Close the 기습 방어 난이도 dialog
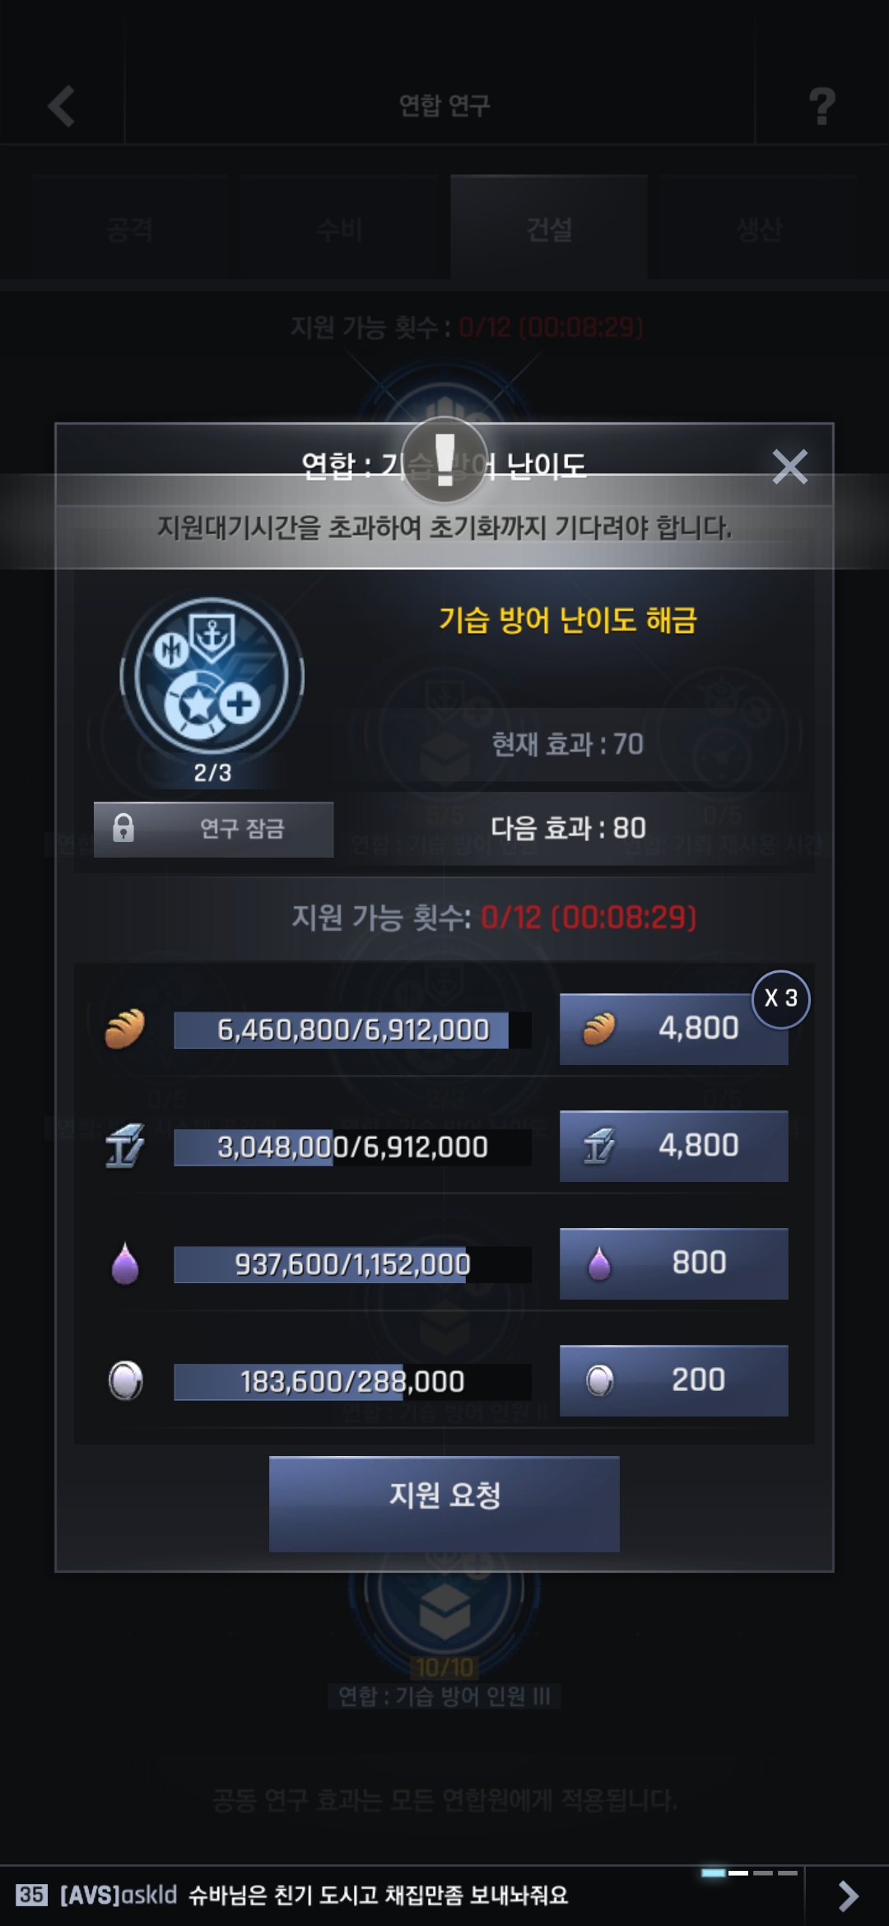 click(x=789, y=467)
